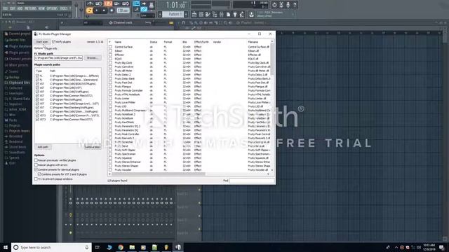Image resolution: width=449 pixels, height=252 pixels.
Task: Open the OPTIONS menu
Action: [x=52, y=8]
